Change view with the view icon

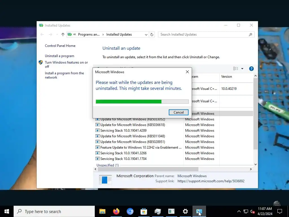[x=236, y=69]
